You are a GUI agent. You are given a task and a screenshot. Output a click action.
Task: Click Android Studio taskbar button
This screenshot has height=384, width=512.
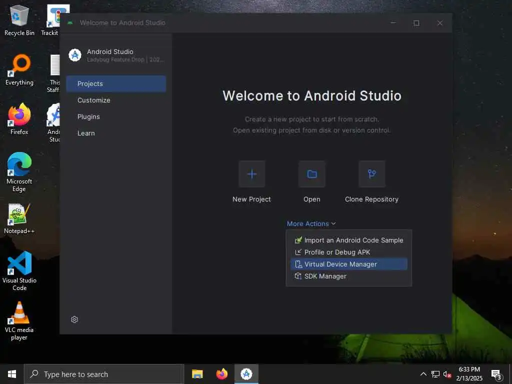pyautogui.click(x=246, y=374)
